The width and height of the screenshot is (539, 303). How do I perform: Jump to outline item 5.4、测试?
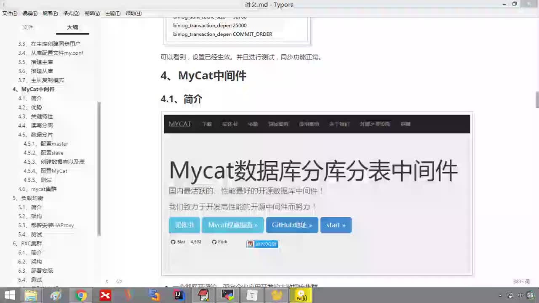point(30,234)
